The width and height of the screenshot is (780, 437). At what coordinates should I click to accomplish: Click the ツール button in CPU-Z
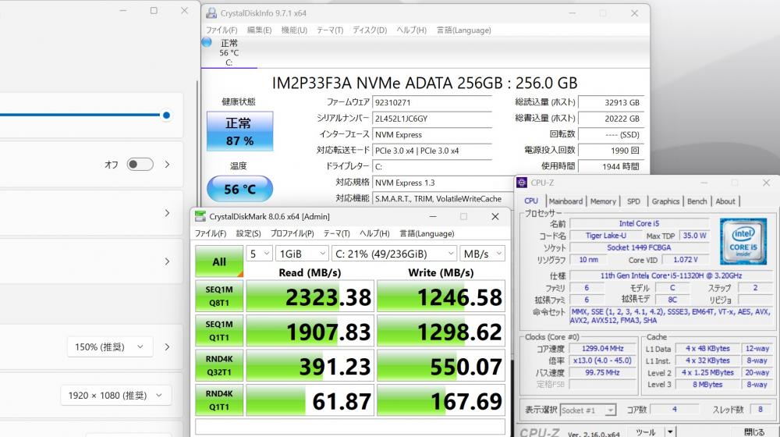click(646, 432)
